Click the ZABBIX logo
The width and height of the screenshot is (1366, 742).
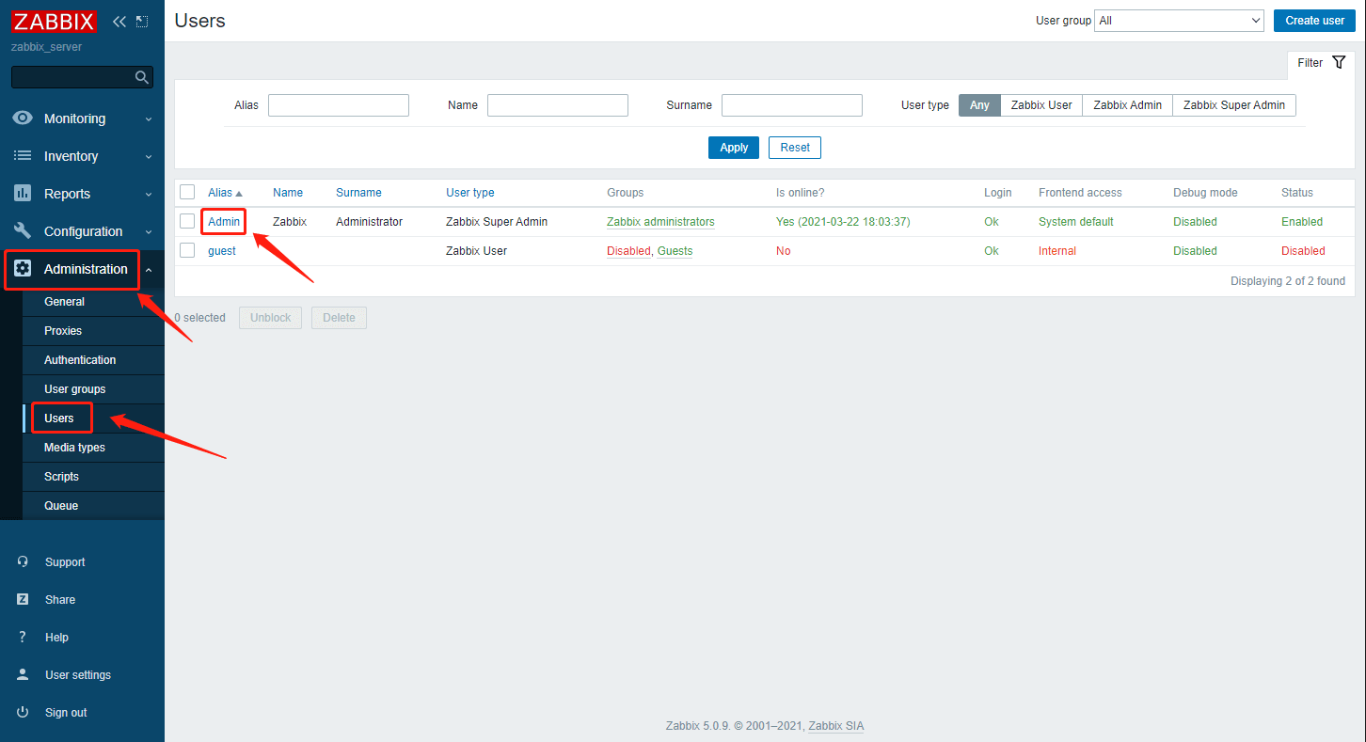click(54, 22)
